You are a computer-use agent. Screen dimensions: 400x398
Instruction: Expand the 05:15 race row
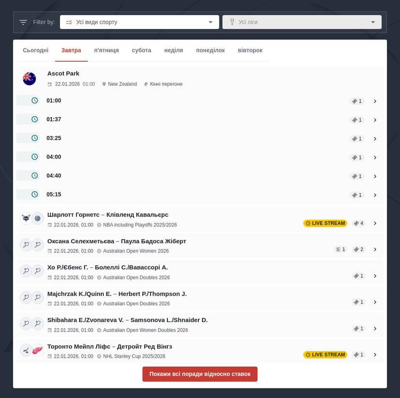tap(375, 195)
